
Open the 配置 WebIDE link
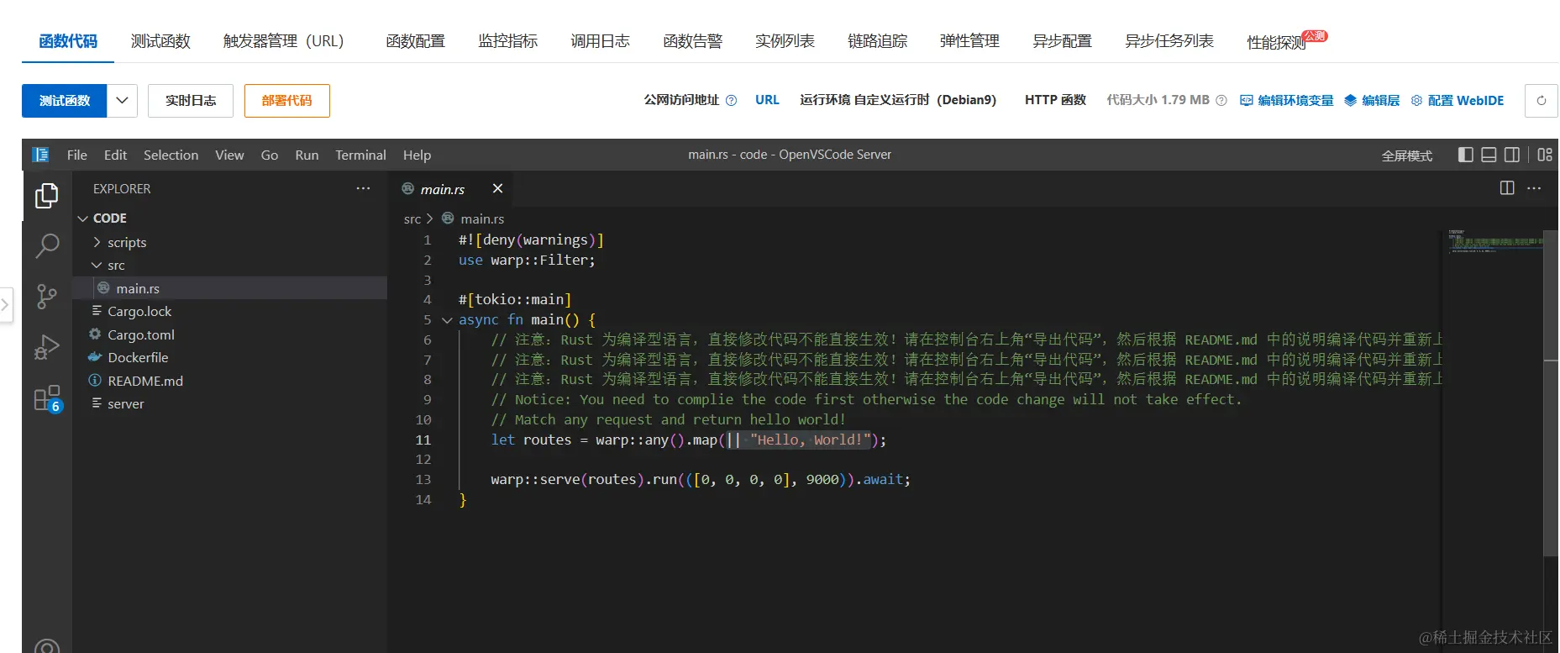tap(1458, 100)
